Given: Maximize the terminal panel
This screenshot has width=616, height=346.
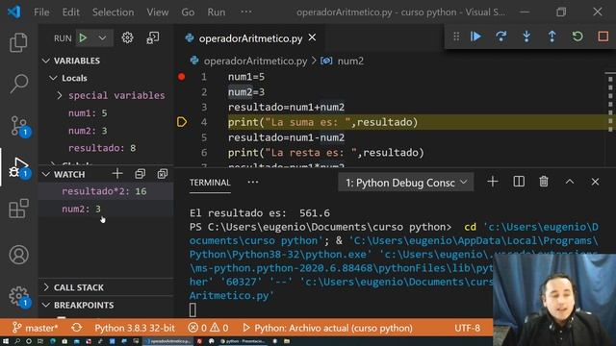Looking at the screenshot, I should pos(570,182).
